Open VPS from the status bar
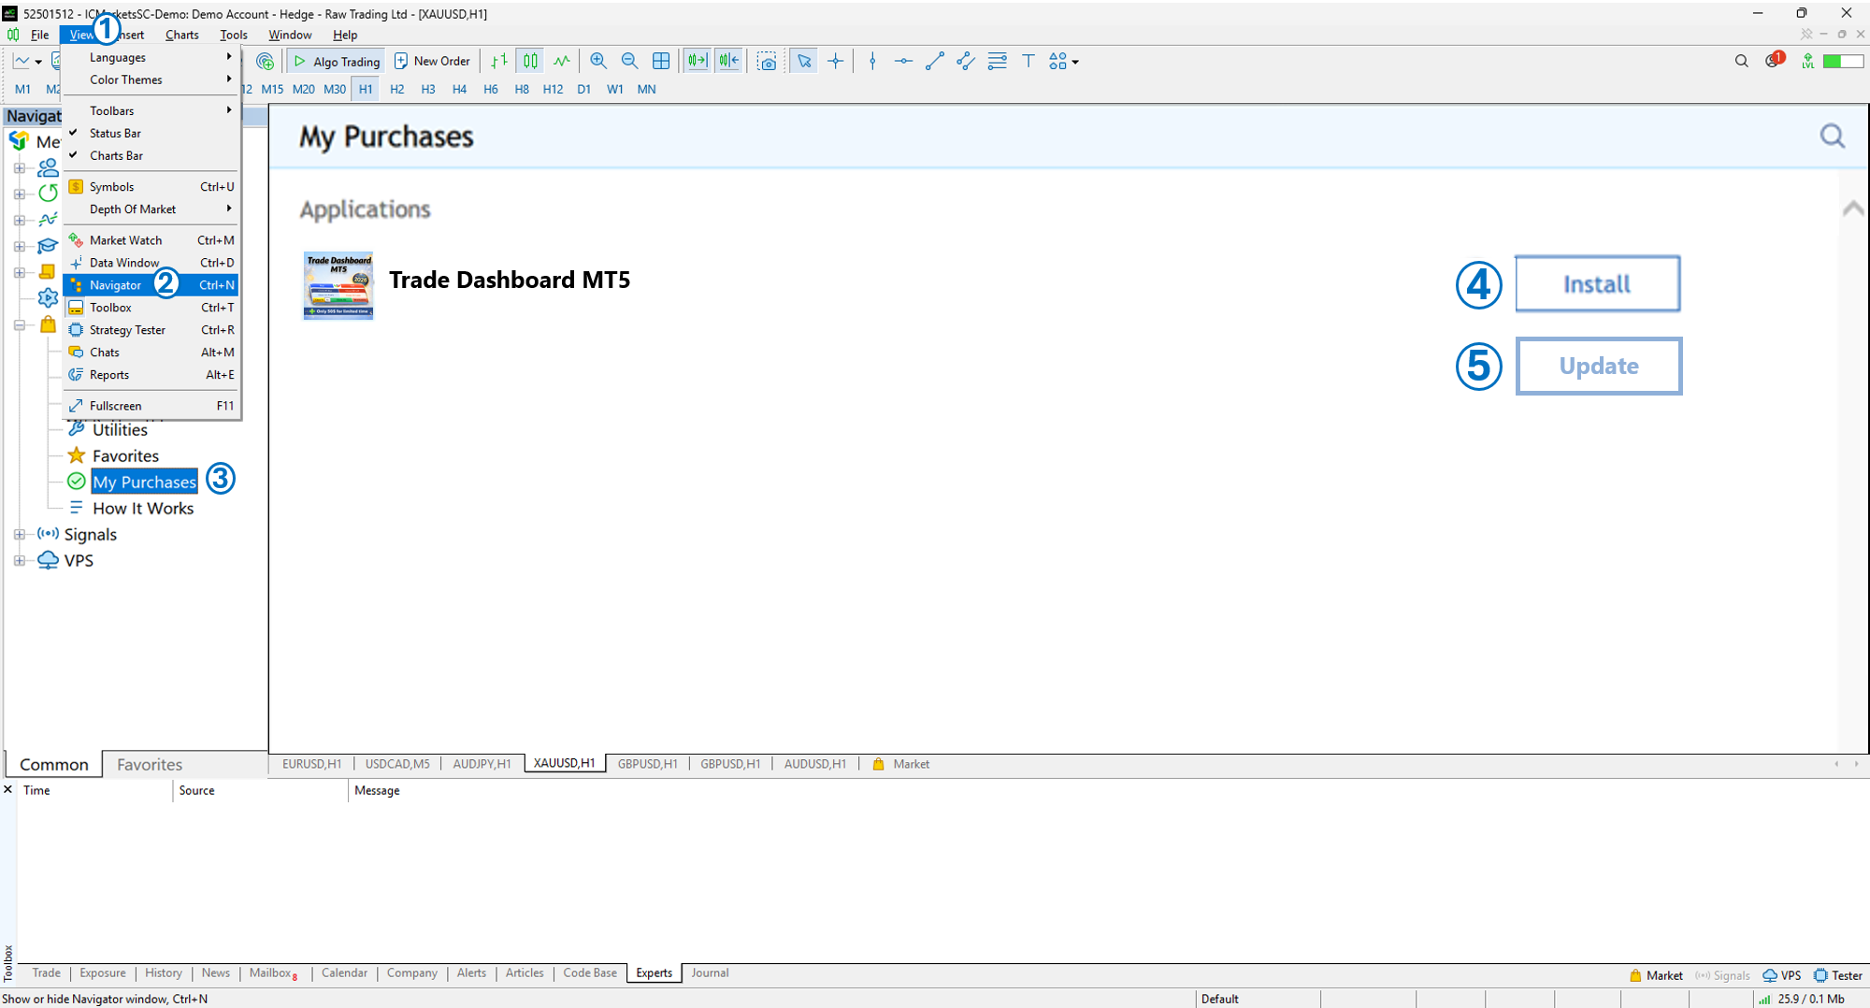1870x1008 pixels. (1782, 975)
